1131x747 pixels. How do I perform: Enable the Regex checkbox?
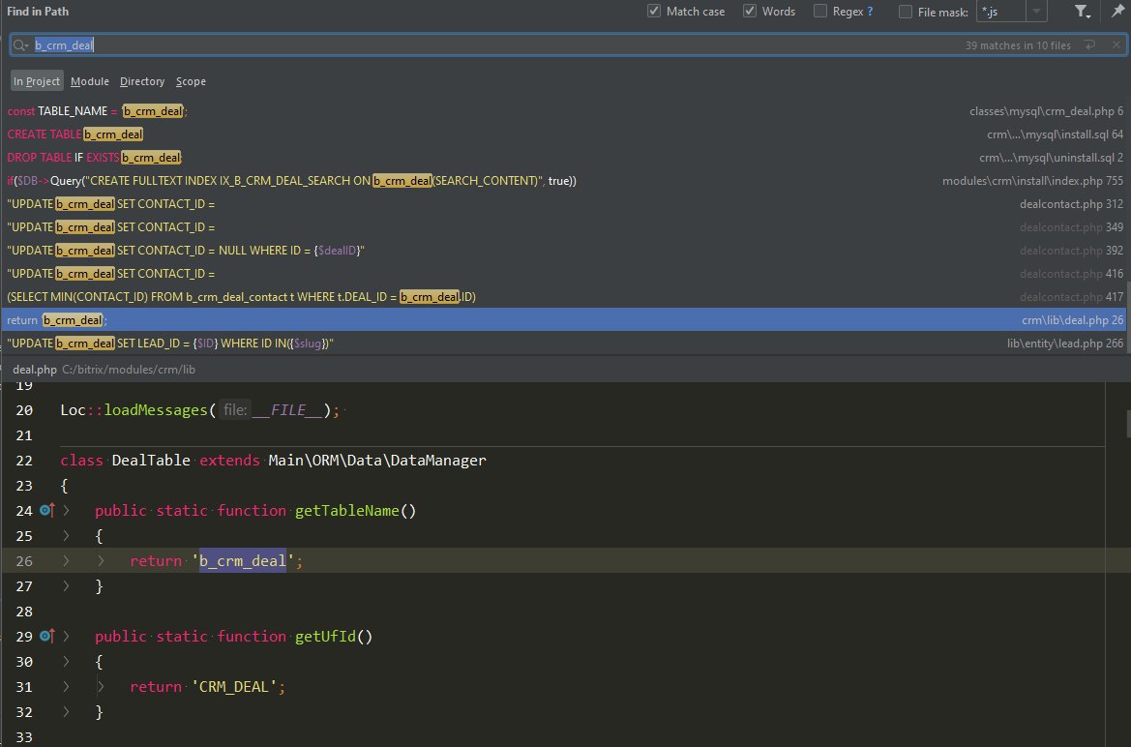click(x=820, y=12)
